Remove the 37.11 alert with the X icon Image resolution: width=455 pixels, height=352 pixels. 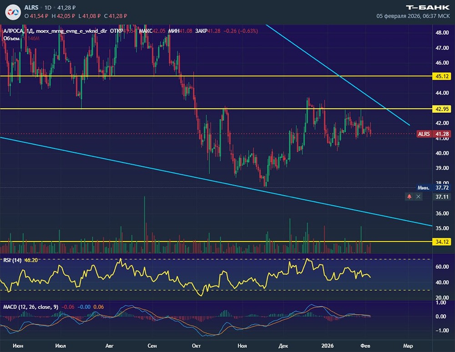pos(418,196)
